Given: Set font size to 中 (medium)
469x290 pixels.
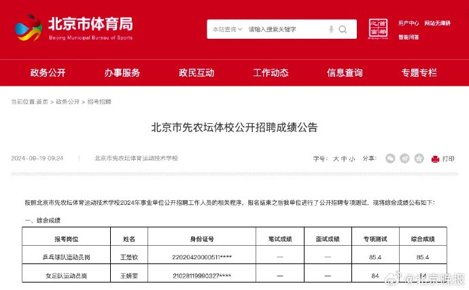Looking at the screenshot, I should 343,159.
